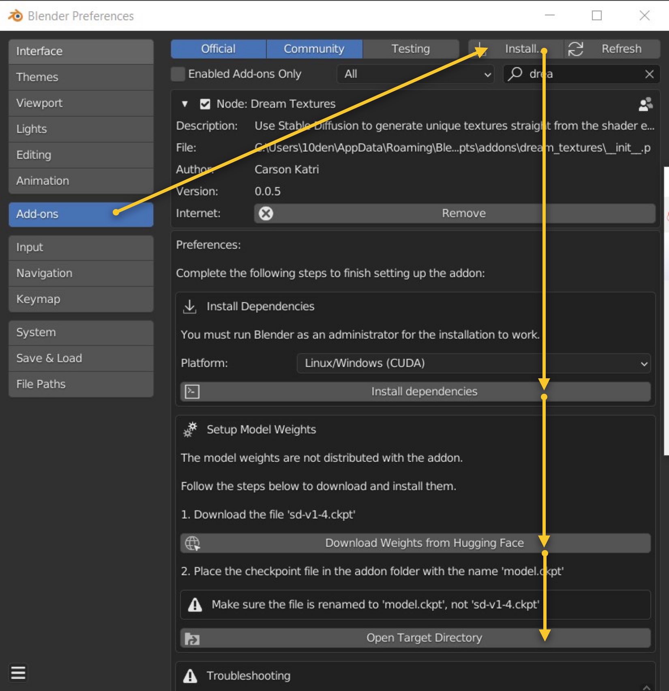Click the folder icon on Open Target Directory
This screenshot has width=669, height=691.
pyautogui.click(x=192, y=638)
